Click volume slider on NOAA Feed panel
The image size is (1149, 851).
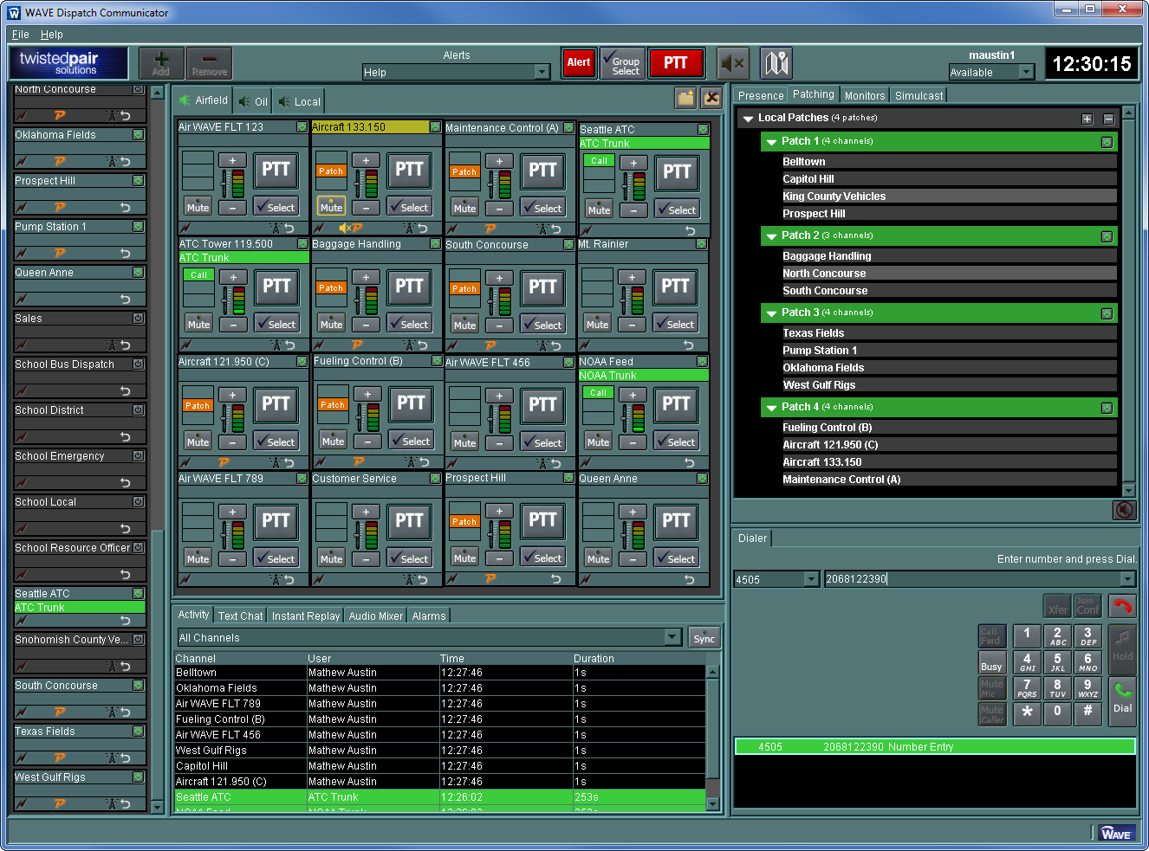coord(625,416)
